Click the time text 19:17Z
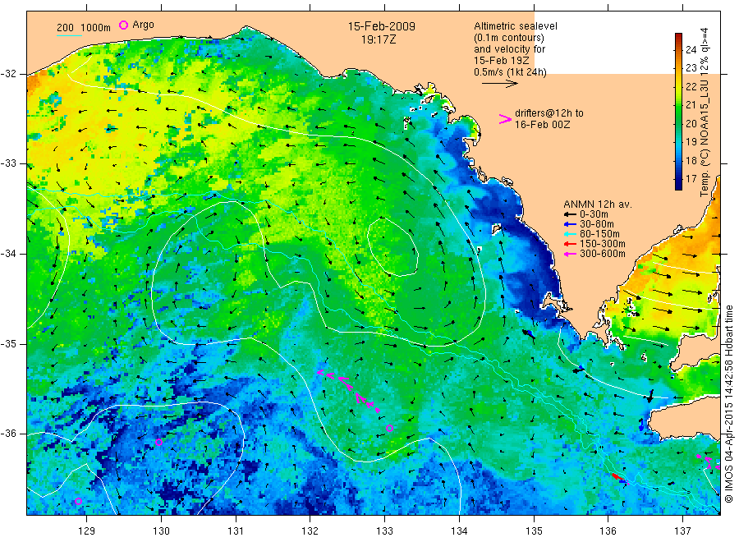The width and height of the screenshot is (739, 542). [379, 39]
